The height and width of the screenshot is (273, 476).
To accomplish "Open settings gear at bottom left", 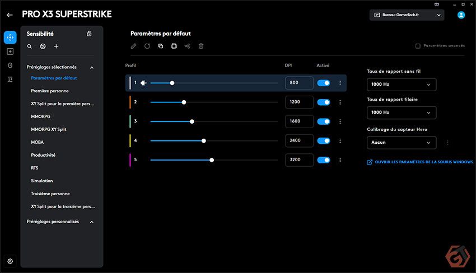I will (10, 261).
